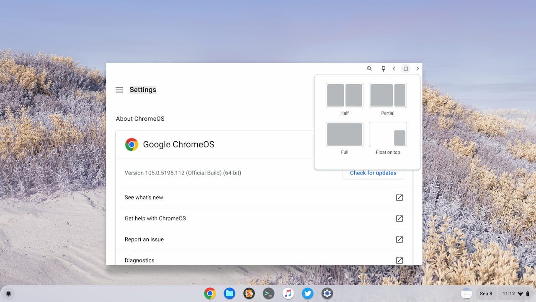Click the zoom magnifier icon in title bar
Screen dimensions: 536x302
click(x=369, y=68)
